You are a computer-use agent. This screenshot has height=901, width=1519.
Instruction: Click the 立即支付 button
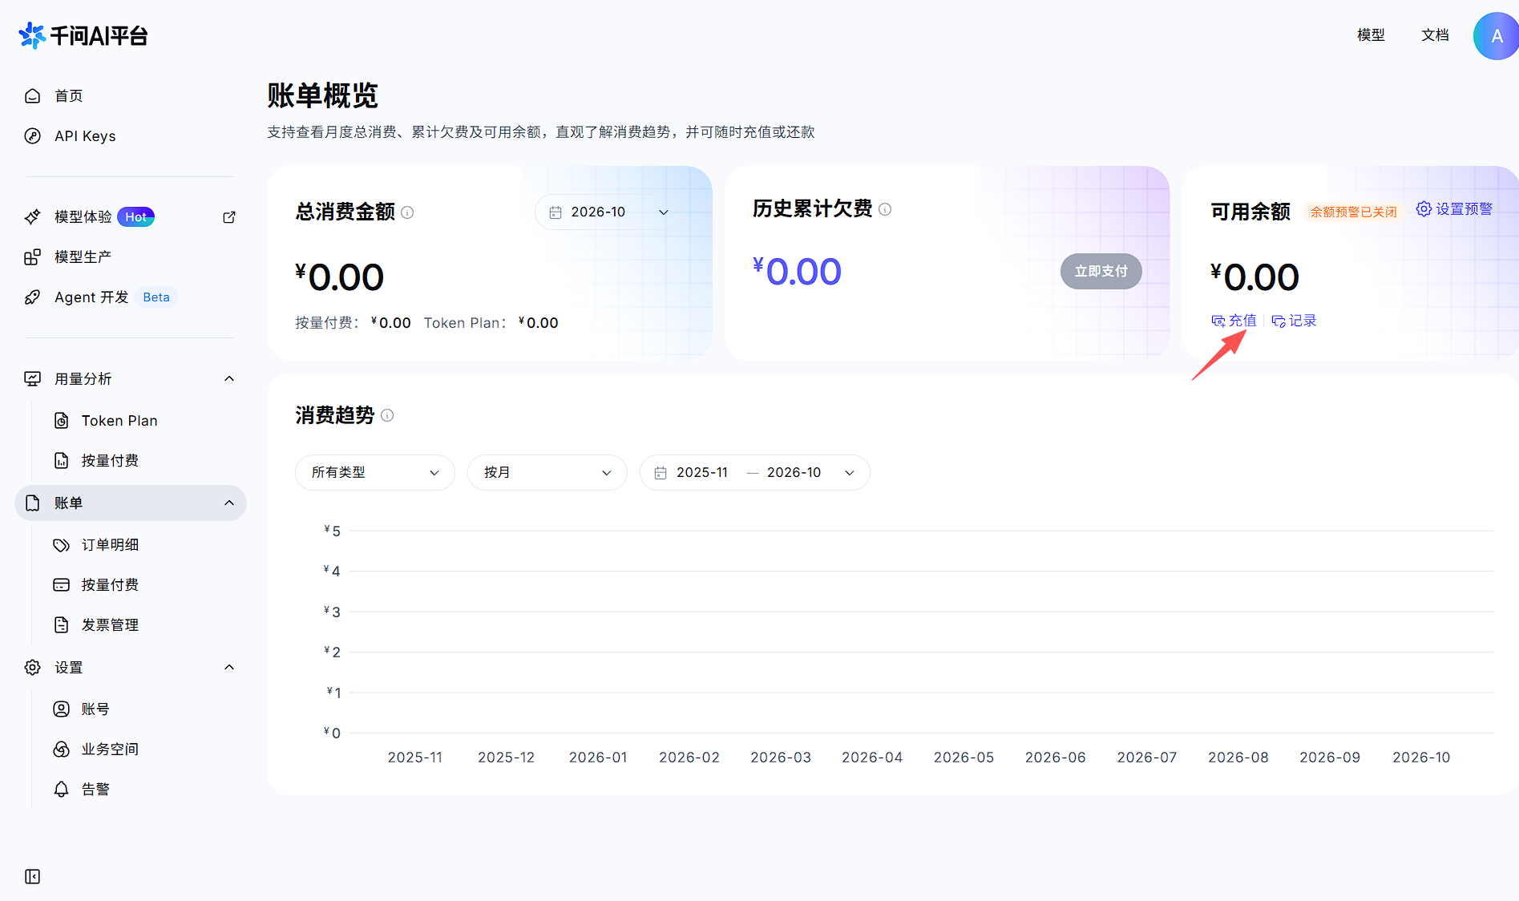click(1101, 272)
